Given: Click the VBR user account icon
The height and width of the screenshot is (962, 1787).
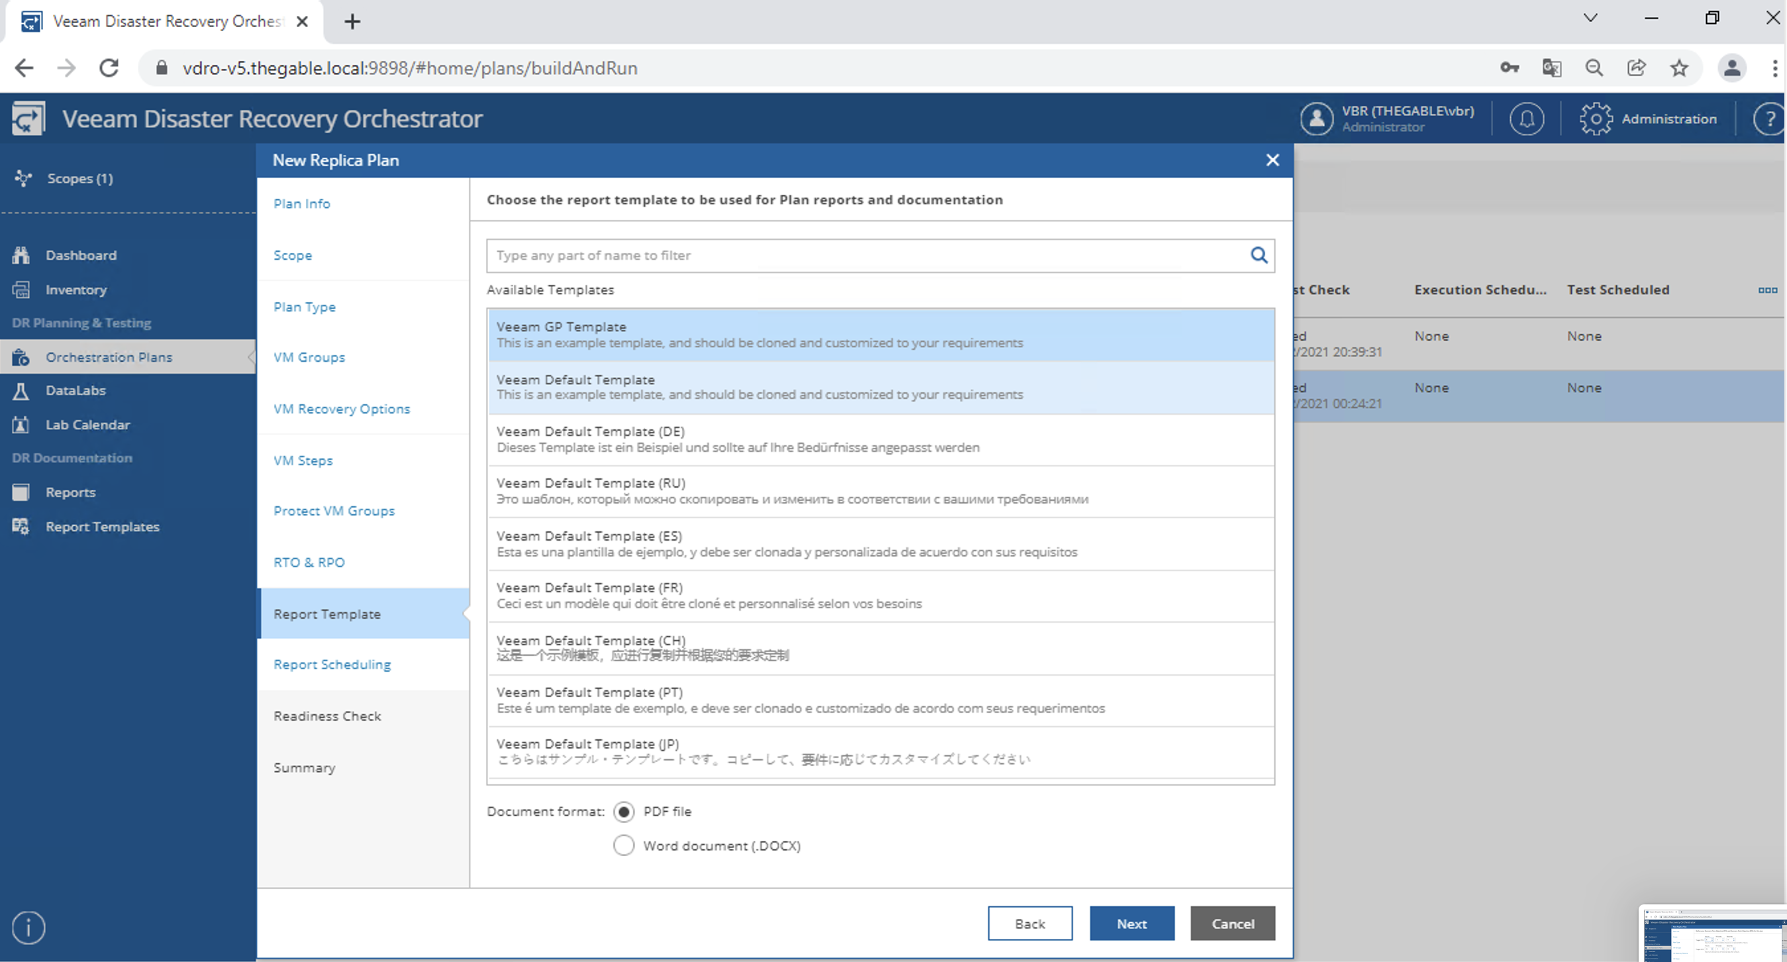Looking at the screenshot, I should point(1316,119).
